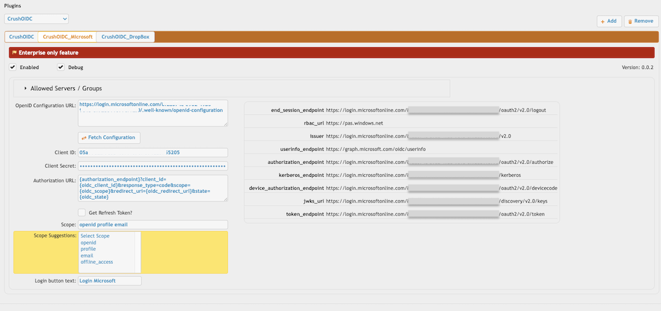Select 'email' in scope suggestions
The width and height of the screenshot is (661, 311).
pos(87,256)
